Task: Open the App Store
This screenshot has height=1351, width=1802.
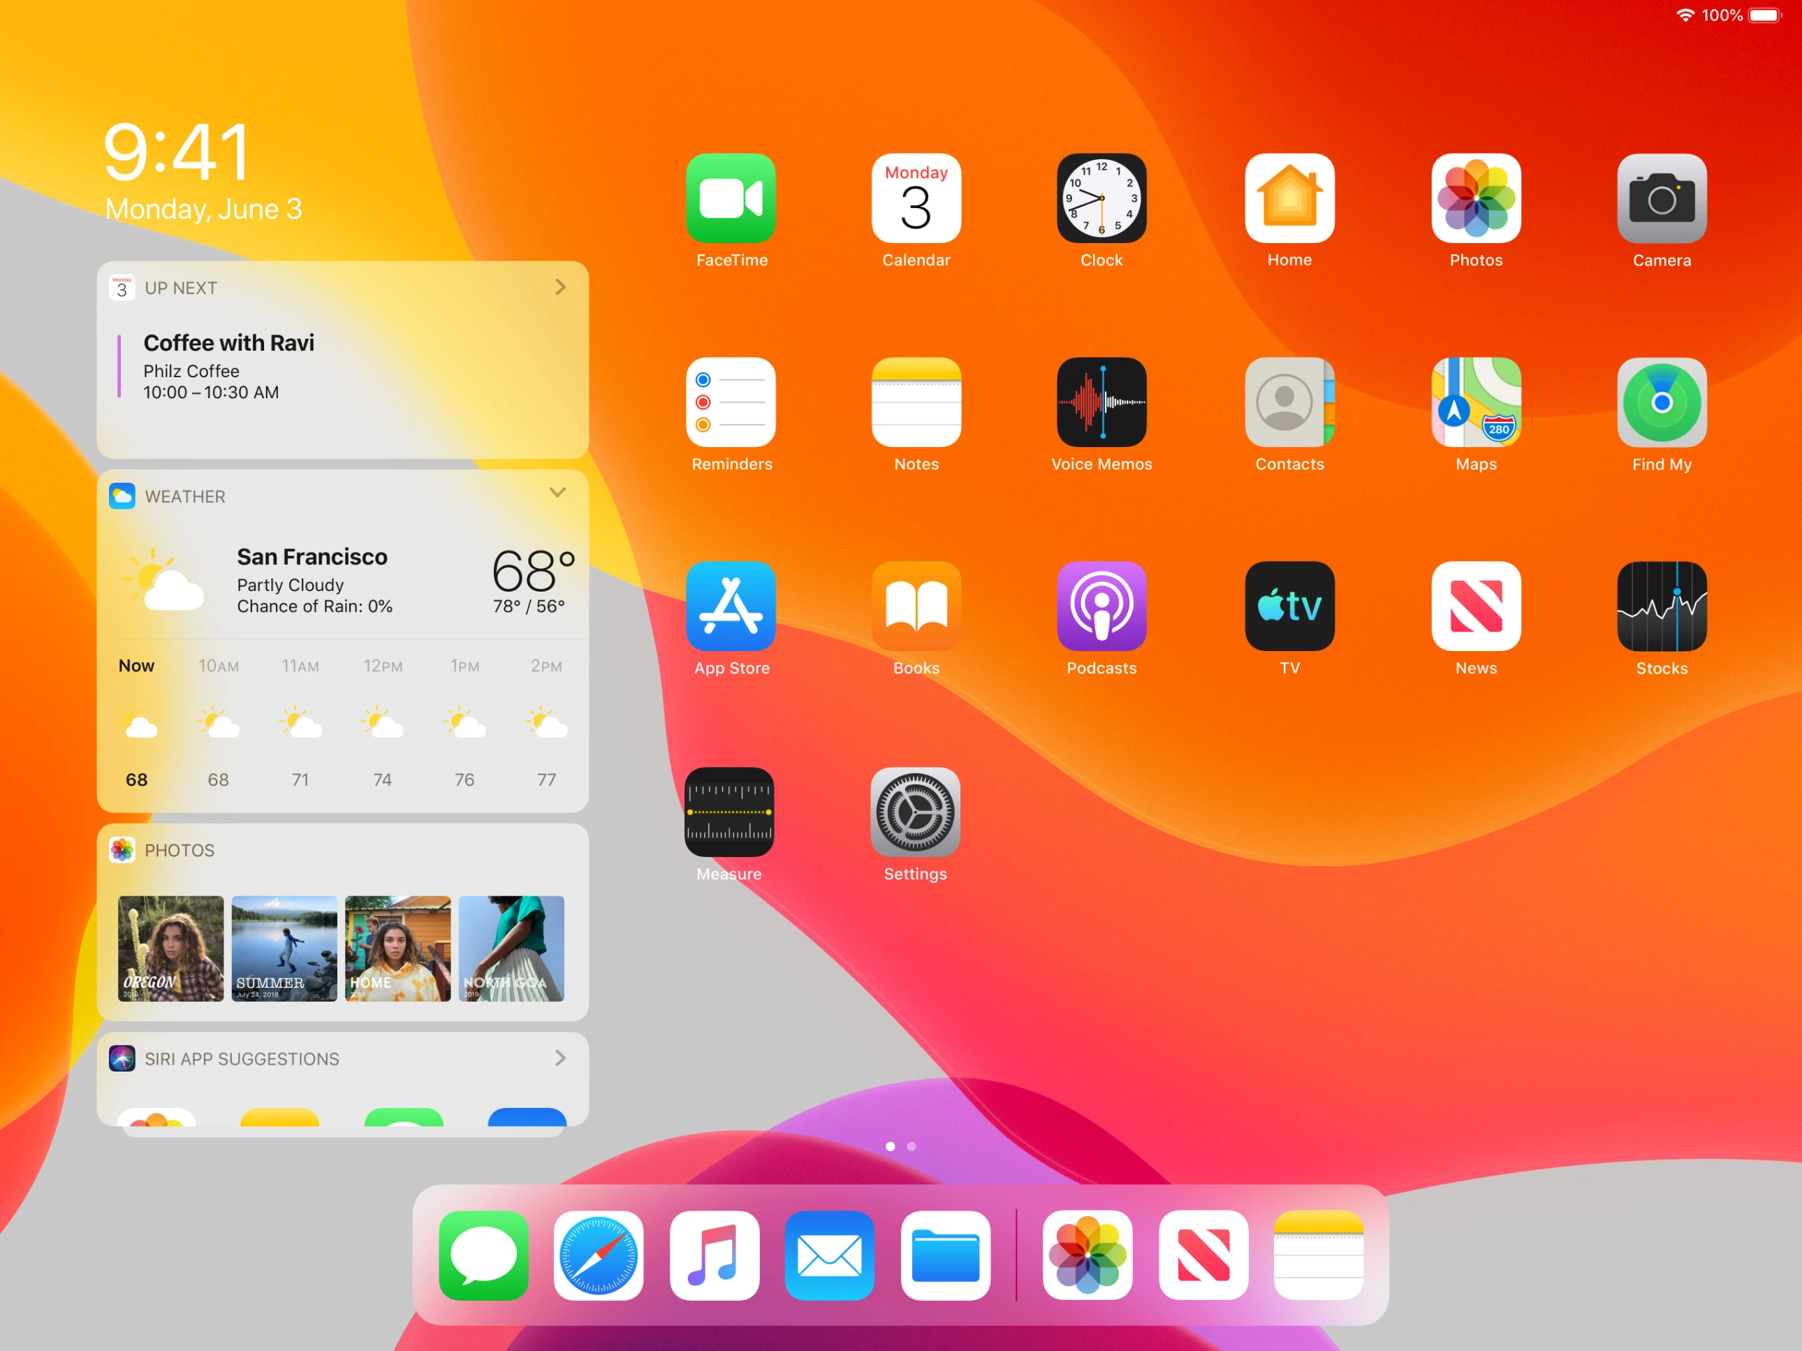Action: pos(731,606)
